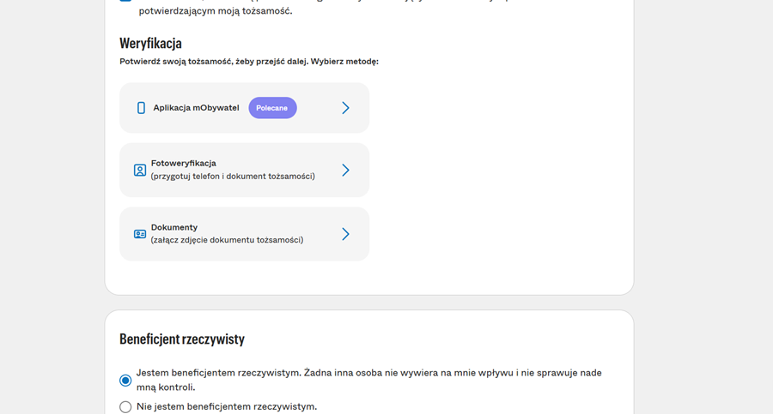The width and height of the screenshot is (773, 414).
Task: Select 'Nie jestem beneficjentem rzeczywistym' radio button
Action: click(x=125, y=407)
